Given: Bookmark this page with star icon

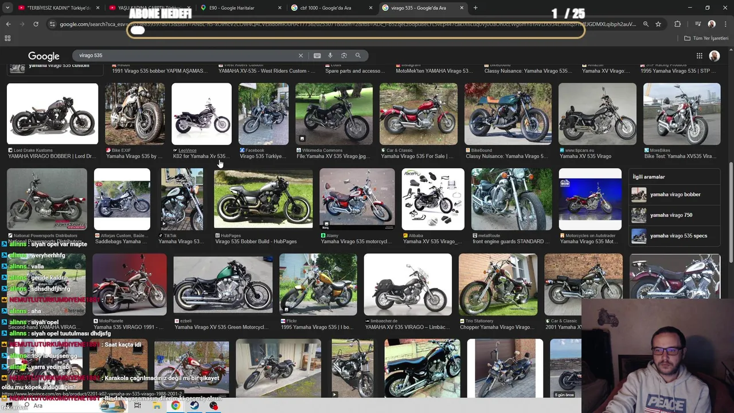Looking at the screenshot, I should click(658, 24).
